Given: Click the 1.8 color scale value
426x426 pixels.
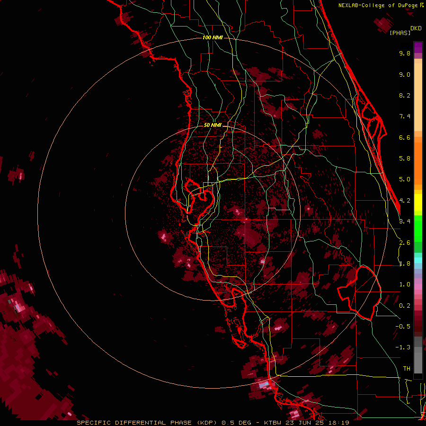Looking at the screenshot, I should pos(405,264).
